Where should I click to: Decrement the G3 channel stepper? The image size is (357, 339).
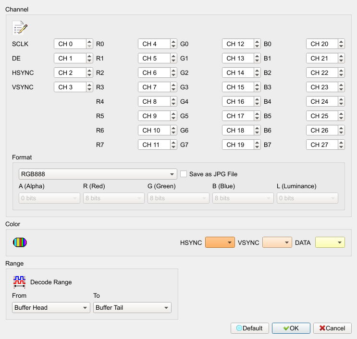pos(257,89)
